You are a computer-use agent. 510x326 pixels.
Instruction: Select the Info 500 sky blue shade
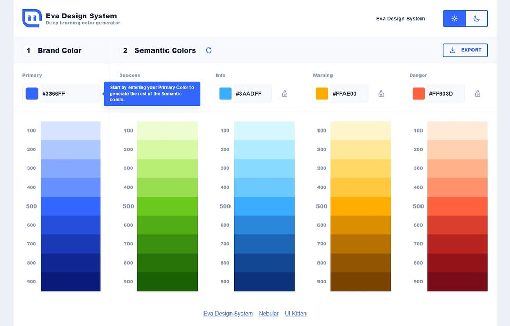point(264,206)
